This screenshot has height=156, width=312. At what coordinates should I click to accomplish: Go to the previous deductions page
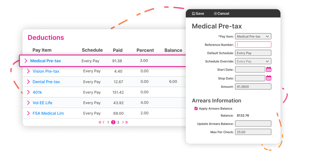(103, 122)
